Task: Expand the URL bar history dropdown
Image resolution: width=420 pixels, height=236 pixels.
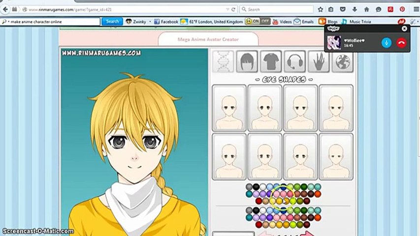Action: 227,9
